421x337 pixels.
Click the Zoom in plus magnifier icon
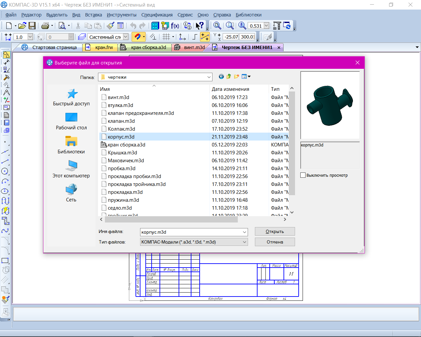[x=242, y=26]
